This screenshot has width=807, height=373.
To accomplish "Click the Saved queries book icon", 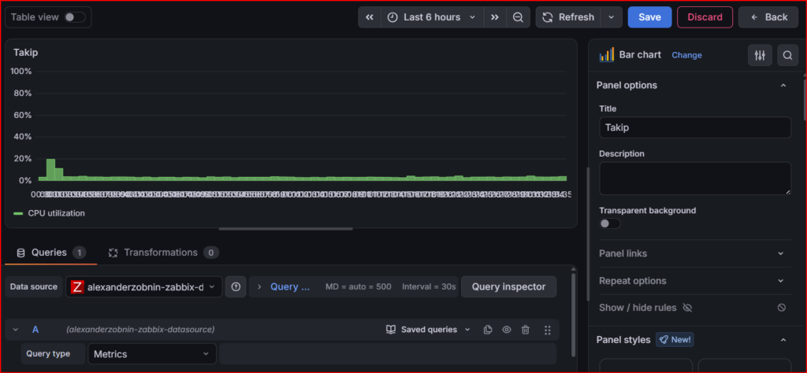I will (x=391, y=330).
